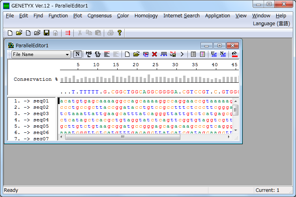Click the red X delete sequence icon
The width and height of the screenshot is (296, 197).
click(154, 54)
